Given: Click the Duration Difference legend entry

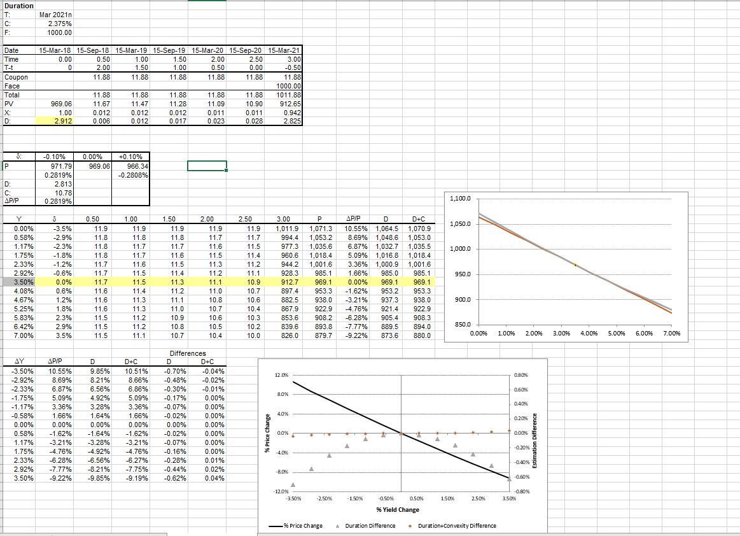Looking at the screenshot, I should click(372, 526).
